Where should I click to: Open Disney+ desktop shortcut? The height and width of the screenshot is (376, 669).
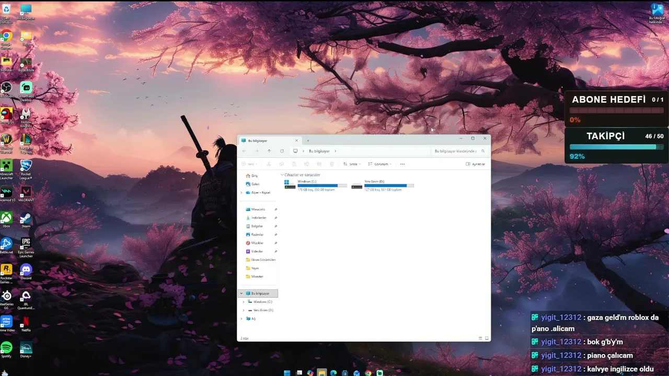[26, 350]
